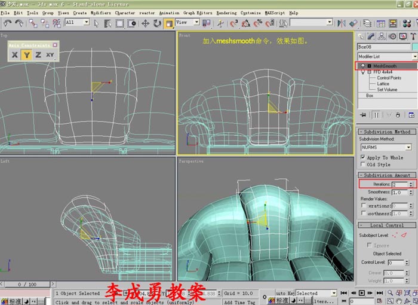Click the Play Animation button

coord(361,293)
